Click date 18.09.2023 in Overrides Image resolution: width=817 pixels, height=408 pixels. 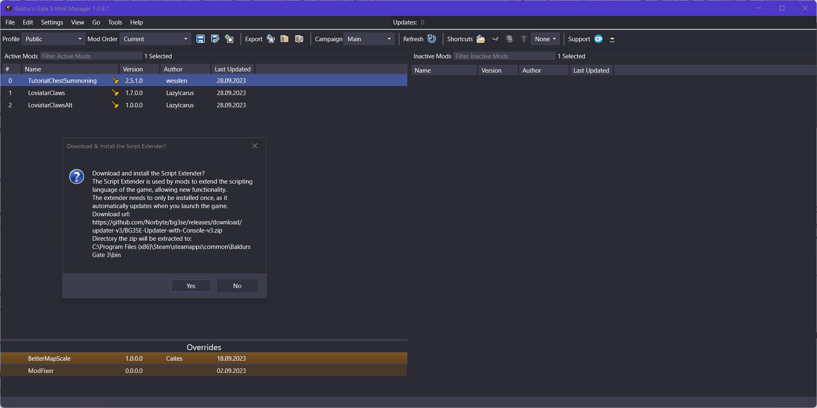point(231,358)
